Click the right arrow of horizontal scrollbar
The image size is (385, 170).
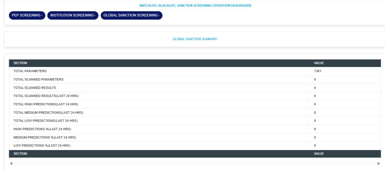click(378, 164)
